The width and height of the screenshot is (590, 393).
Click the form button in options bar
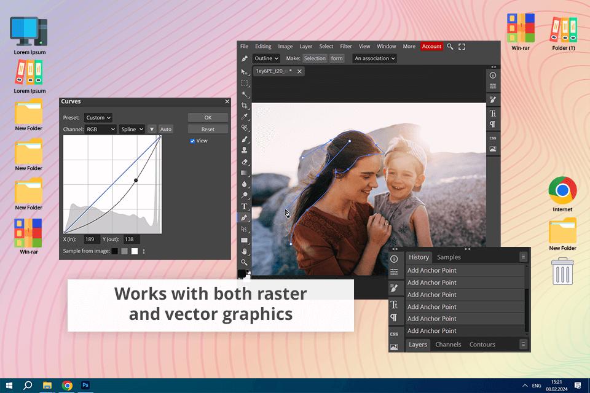point(337,58)
